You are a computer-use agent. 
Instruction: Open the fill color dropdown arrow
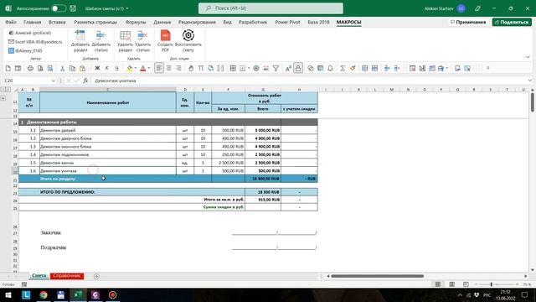coord(136,69)
